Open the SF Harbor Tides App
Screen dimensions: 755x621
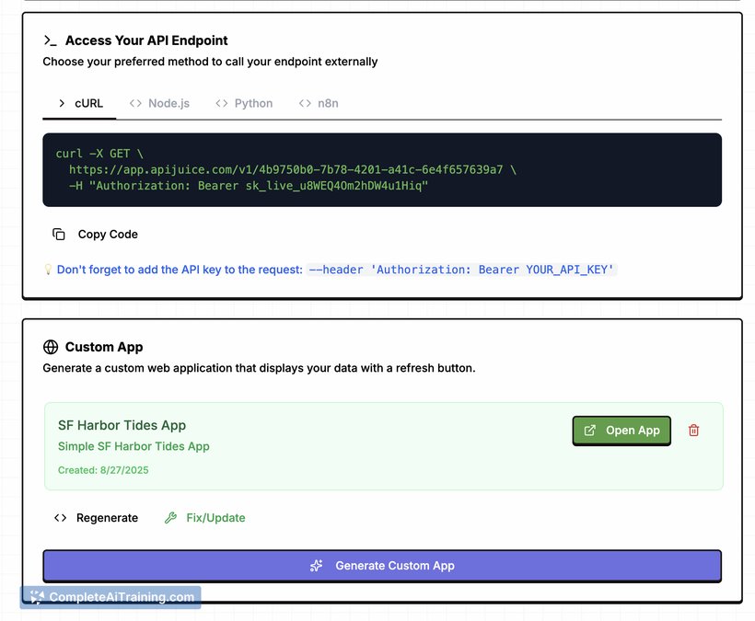(621, 431)
